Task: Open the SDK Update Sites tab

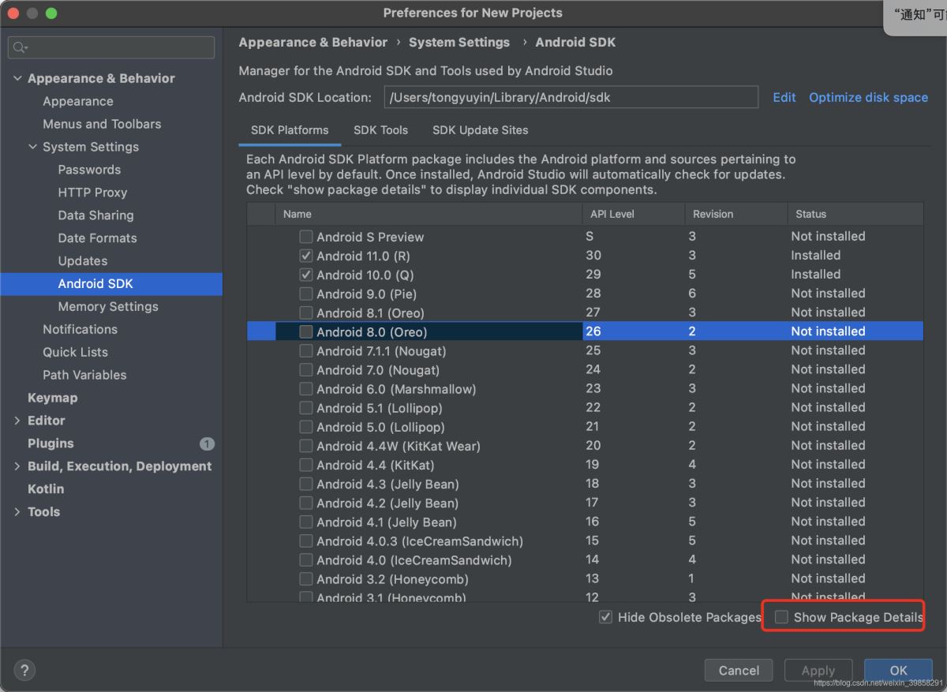Action: [480, 130]
